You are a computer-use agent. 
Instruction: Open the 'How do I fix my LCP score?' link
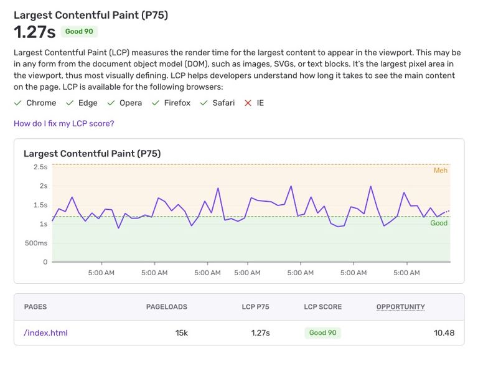(x=64, y=123)
